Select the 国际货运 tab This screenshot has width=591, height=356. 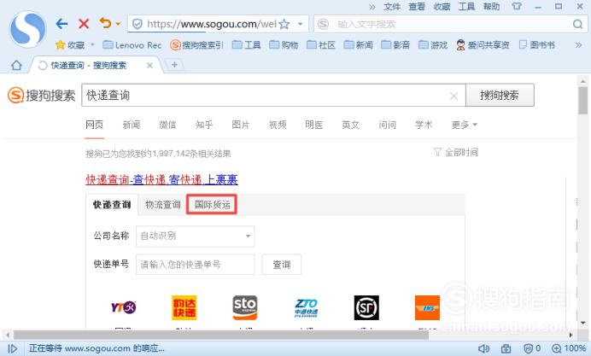pyautogui.click(x=212, y=205)
